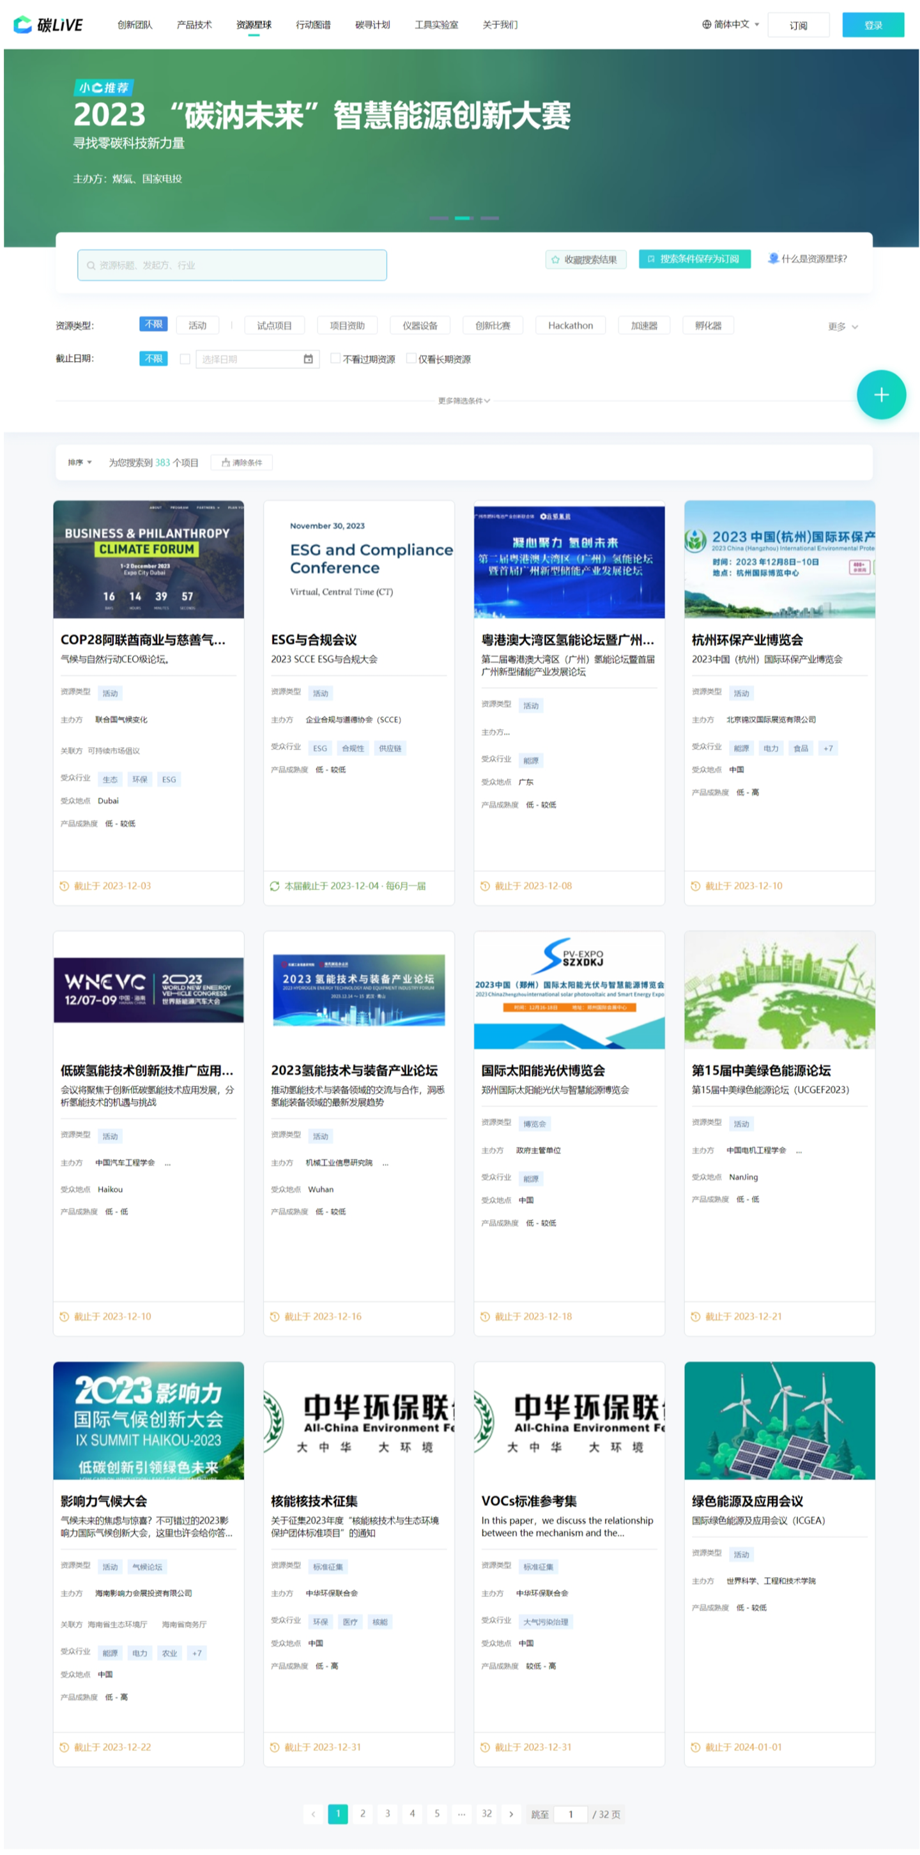Click the search magnifier icon
Screen dimensions: 920x1855
(x=91, y=266)
